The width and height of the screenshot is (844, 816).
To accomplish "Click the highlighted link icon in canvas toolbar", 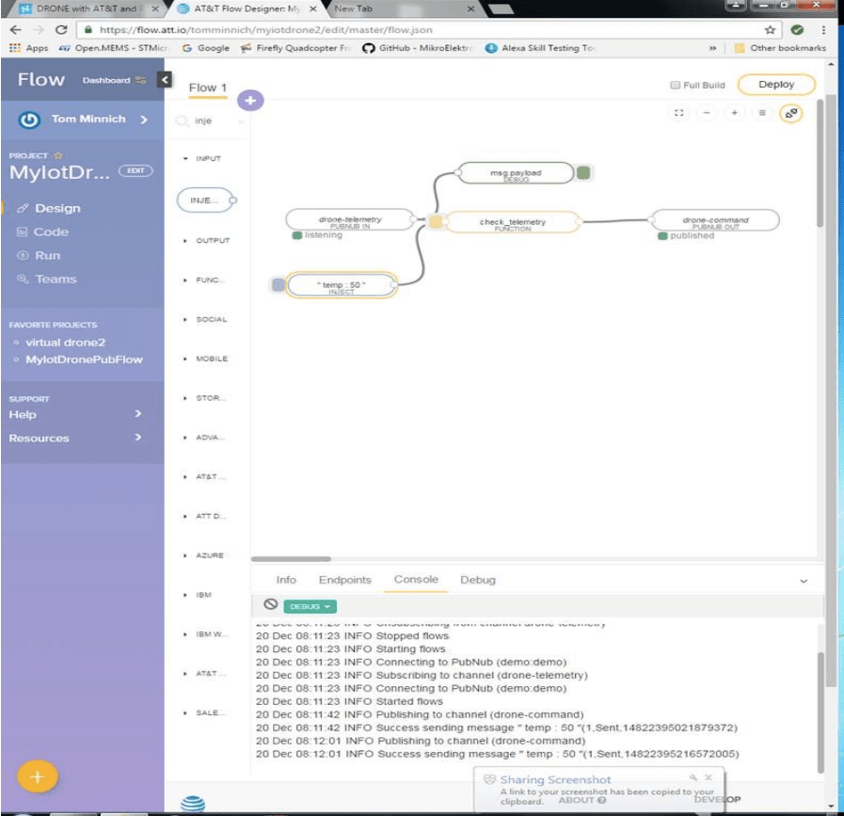I will coord(790,114).
